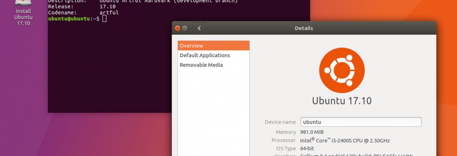Focus the Device name text field
The image size is (457, 156).
[361, 122]
